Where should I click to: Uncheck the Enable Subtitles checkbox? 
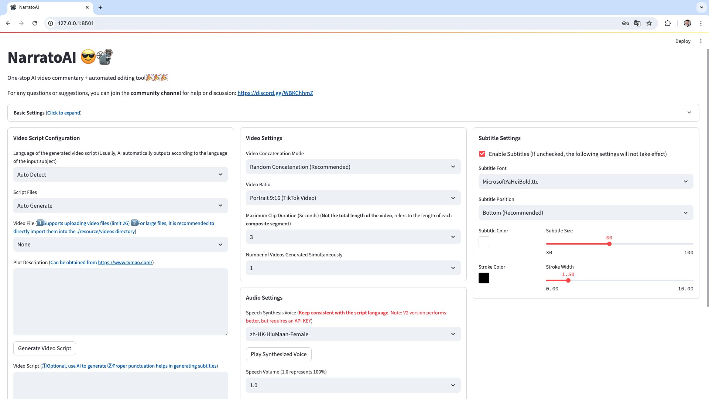click(x=482, y=154)
